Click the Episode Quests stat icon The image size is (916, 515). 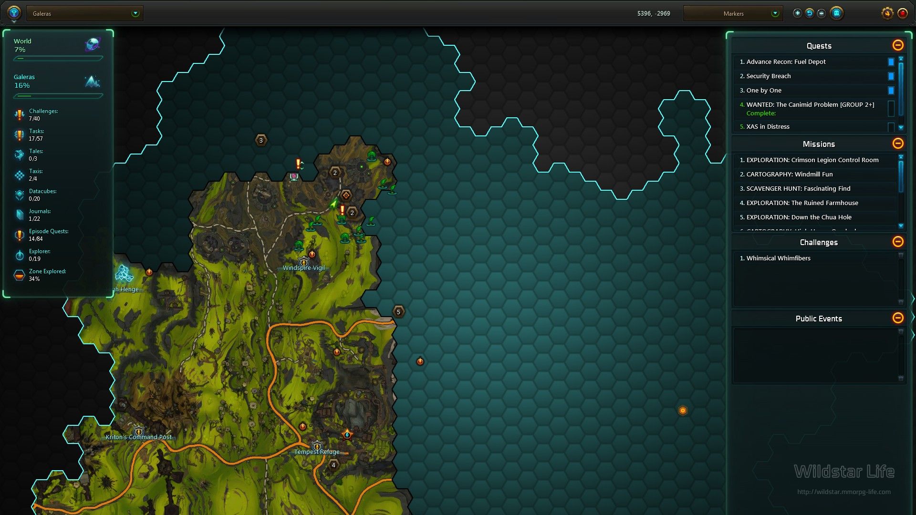click(x=19, y=235)
